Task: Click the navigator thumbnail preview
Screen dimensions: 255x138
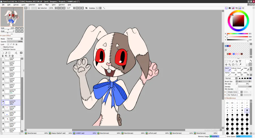Action: [12, 17]
